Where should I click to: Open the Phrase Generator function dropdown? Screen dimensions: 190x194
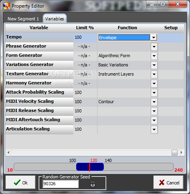[x=154, y=47]
